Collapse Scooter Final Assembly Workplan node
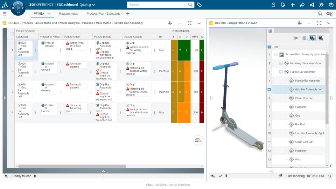Screen dimensions: 336x189 276,55
